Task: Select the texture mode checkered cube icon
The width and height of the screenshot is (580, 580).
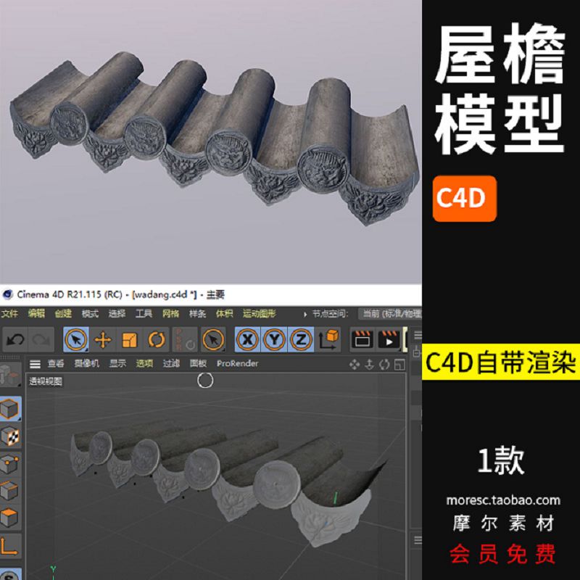Action: [x=10, y=435]
